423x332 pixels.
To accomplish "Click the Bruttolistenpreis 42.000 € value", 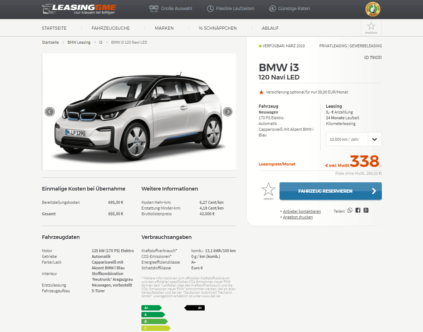I will 207,214.
